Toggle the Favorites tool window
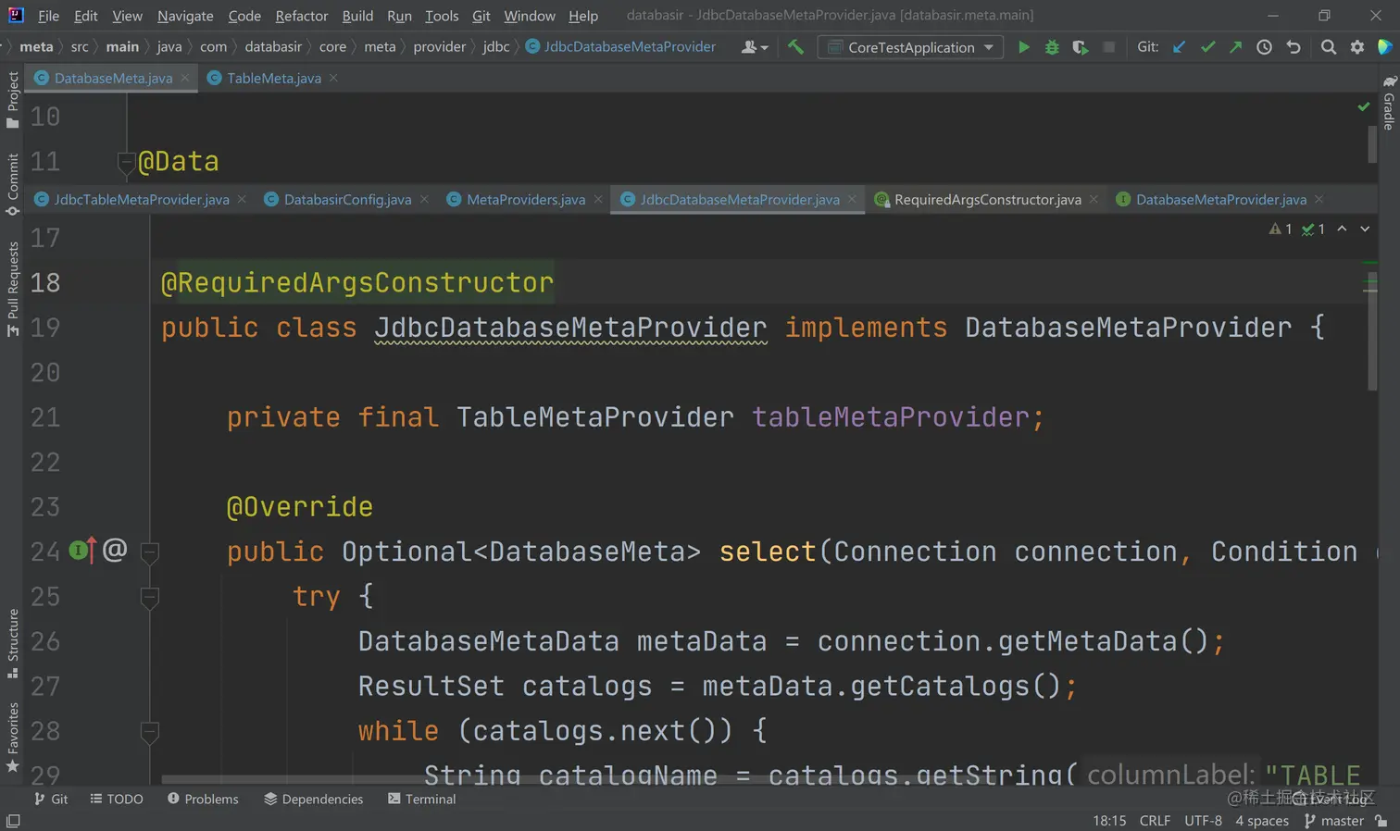 pyautogui.click(x=13, y=738)
